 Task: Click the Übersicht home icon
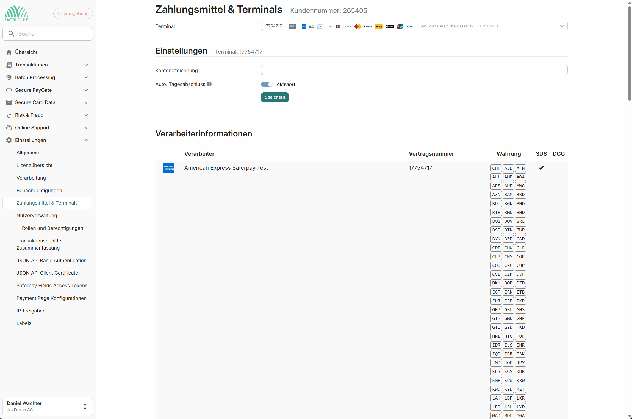coord(9,52)
